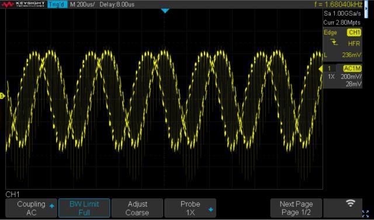Click the Wi-Fi status icon

click(x=350, y=204)
